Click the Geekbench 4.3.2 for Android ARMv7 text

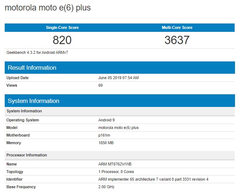tap(37, 52)
